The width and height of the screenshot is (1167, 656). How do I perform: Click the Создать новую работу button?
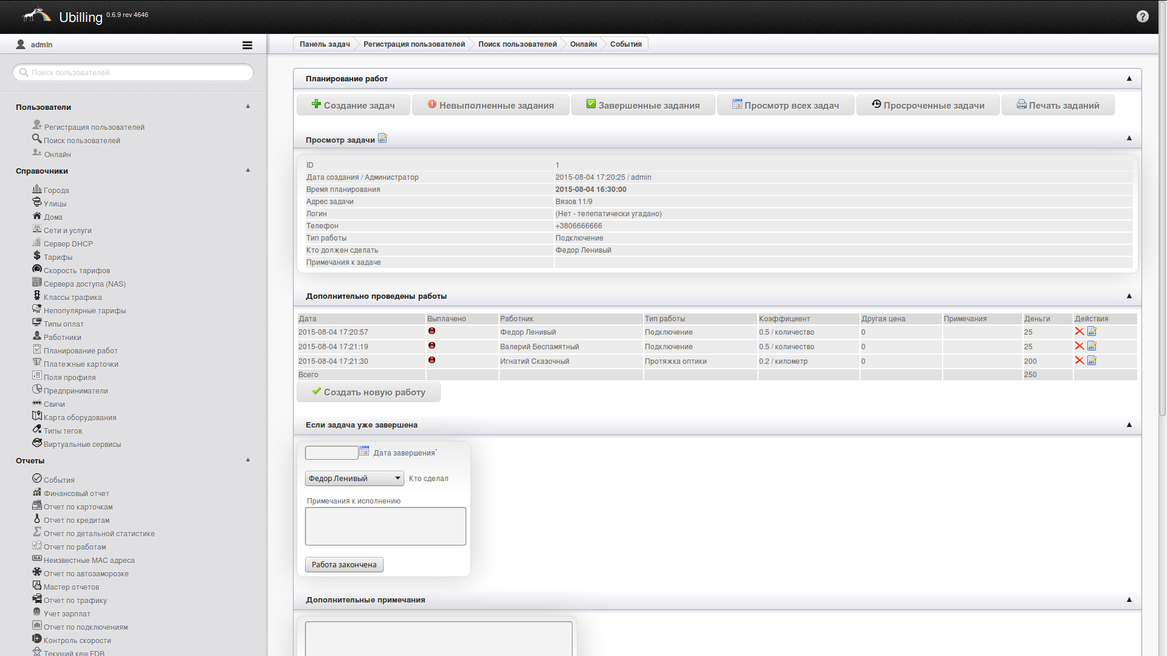coord(368,392)
